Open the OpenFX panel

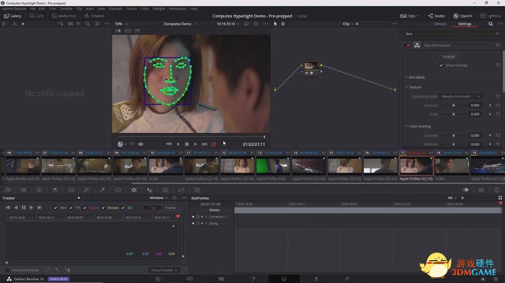462,16
